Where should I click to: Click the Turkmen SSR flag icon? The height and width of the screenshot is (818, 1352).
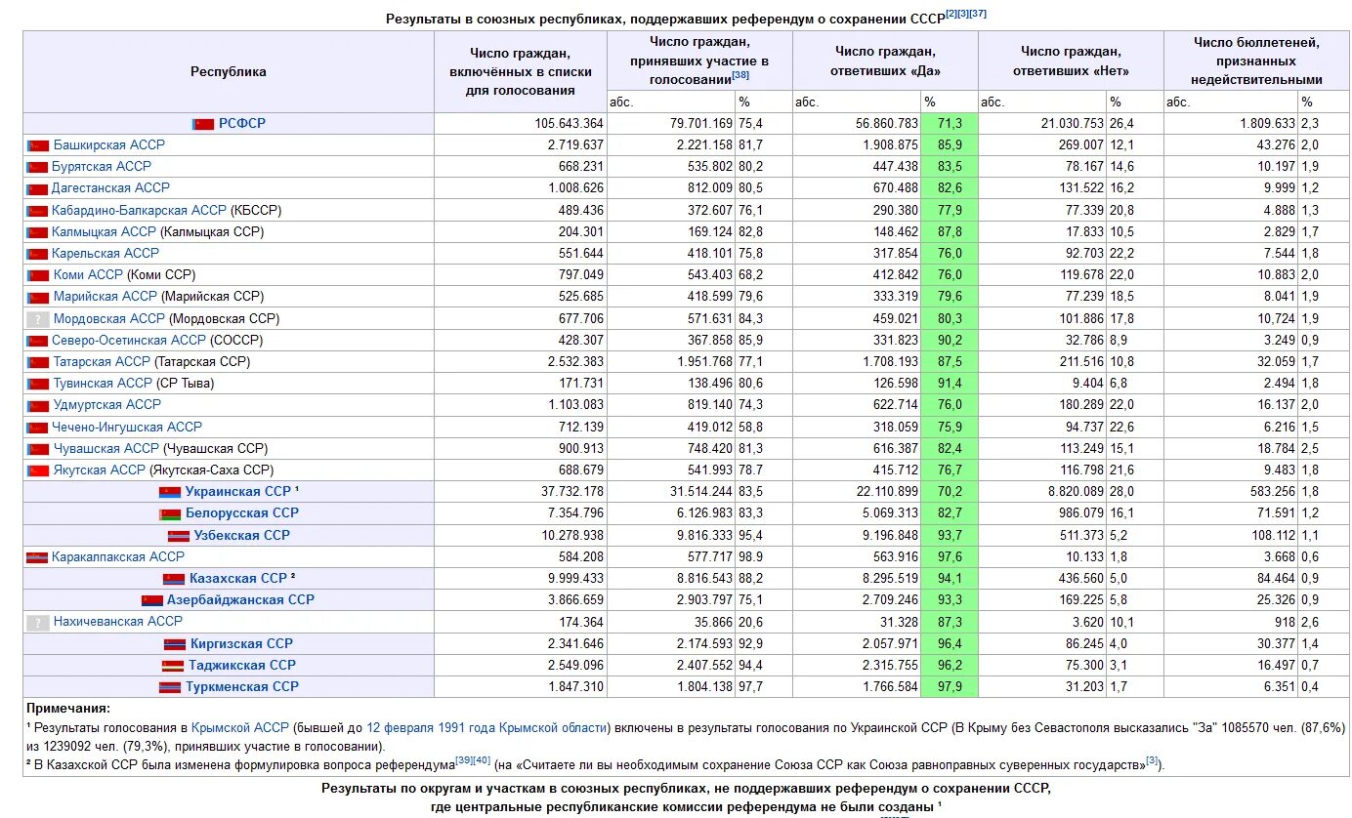tap(170, 687)
